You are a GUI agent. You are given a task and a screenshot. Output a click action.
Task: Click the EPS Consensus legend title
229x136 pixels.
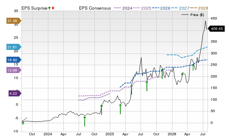95,8
